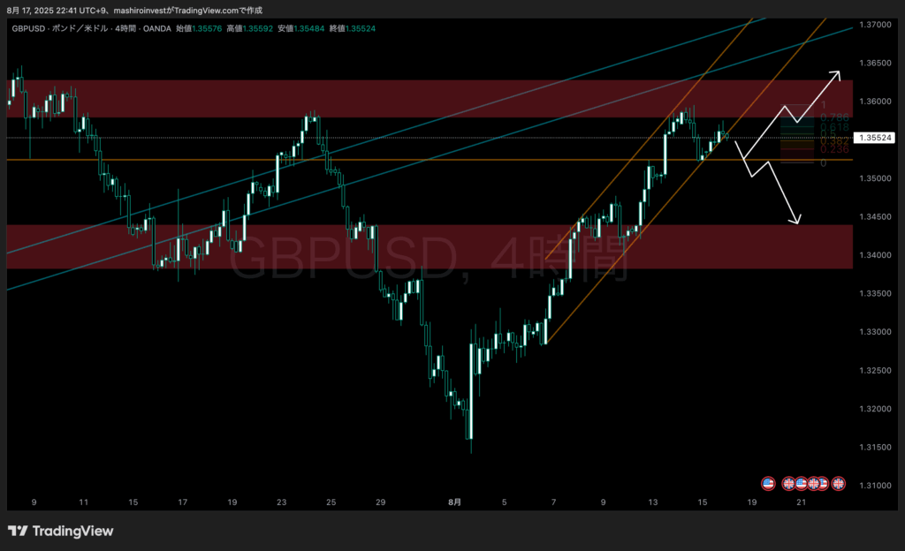Click the 11 date label on the time axis
The width and height of the screenshot is (905, 551).
[84, 502]
